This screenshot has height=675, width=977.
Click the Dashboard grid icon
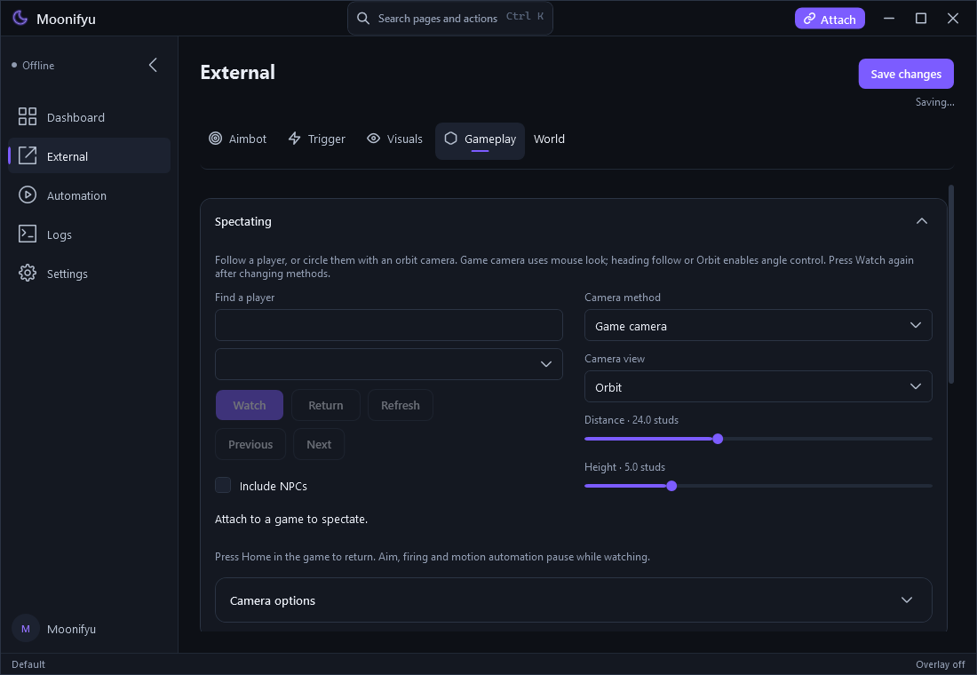click(x=28, y=116)
